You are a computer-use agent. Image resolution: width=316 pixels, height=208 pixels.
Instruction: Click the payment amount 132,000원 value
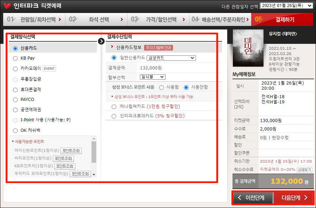pyautogui.click(x=151, y=68)
